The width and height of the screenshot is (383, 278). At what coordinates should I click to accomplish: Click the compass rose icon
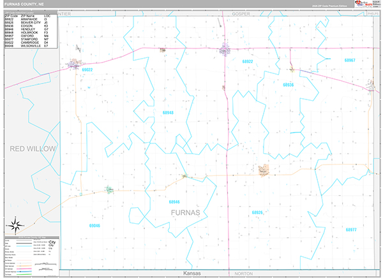click(15, 224)
